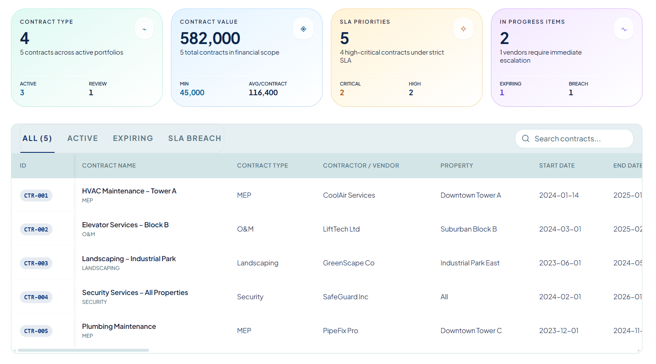Click the Downtown Tower A property cell
This screenshot has width=656, height=364.
coord(471,195)
